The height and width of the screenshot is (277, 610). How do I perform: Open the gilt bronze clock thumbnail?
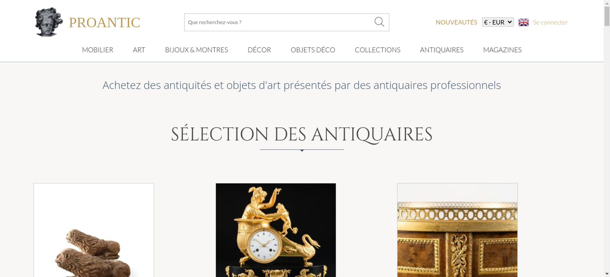pos(276,230)
